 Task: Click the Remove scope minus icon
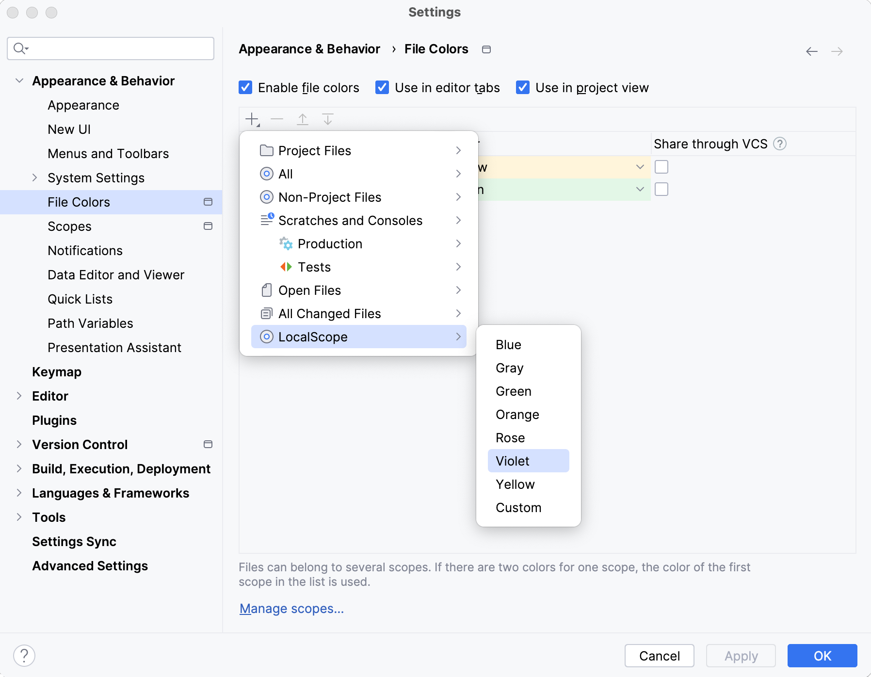pos(277,119)
